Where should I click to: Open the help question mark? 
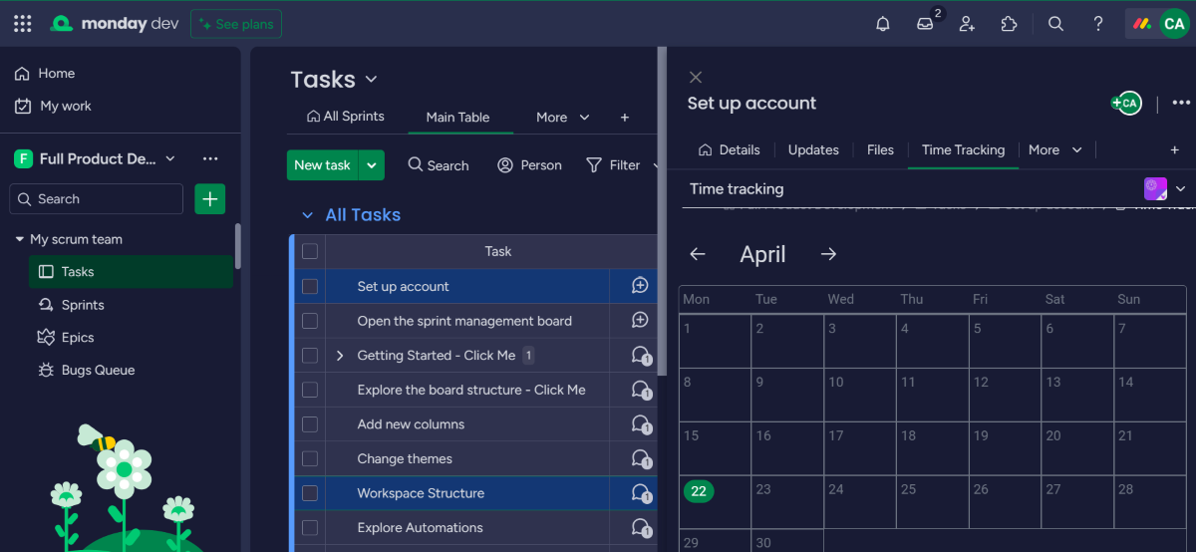point(1098,24)
